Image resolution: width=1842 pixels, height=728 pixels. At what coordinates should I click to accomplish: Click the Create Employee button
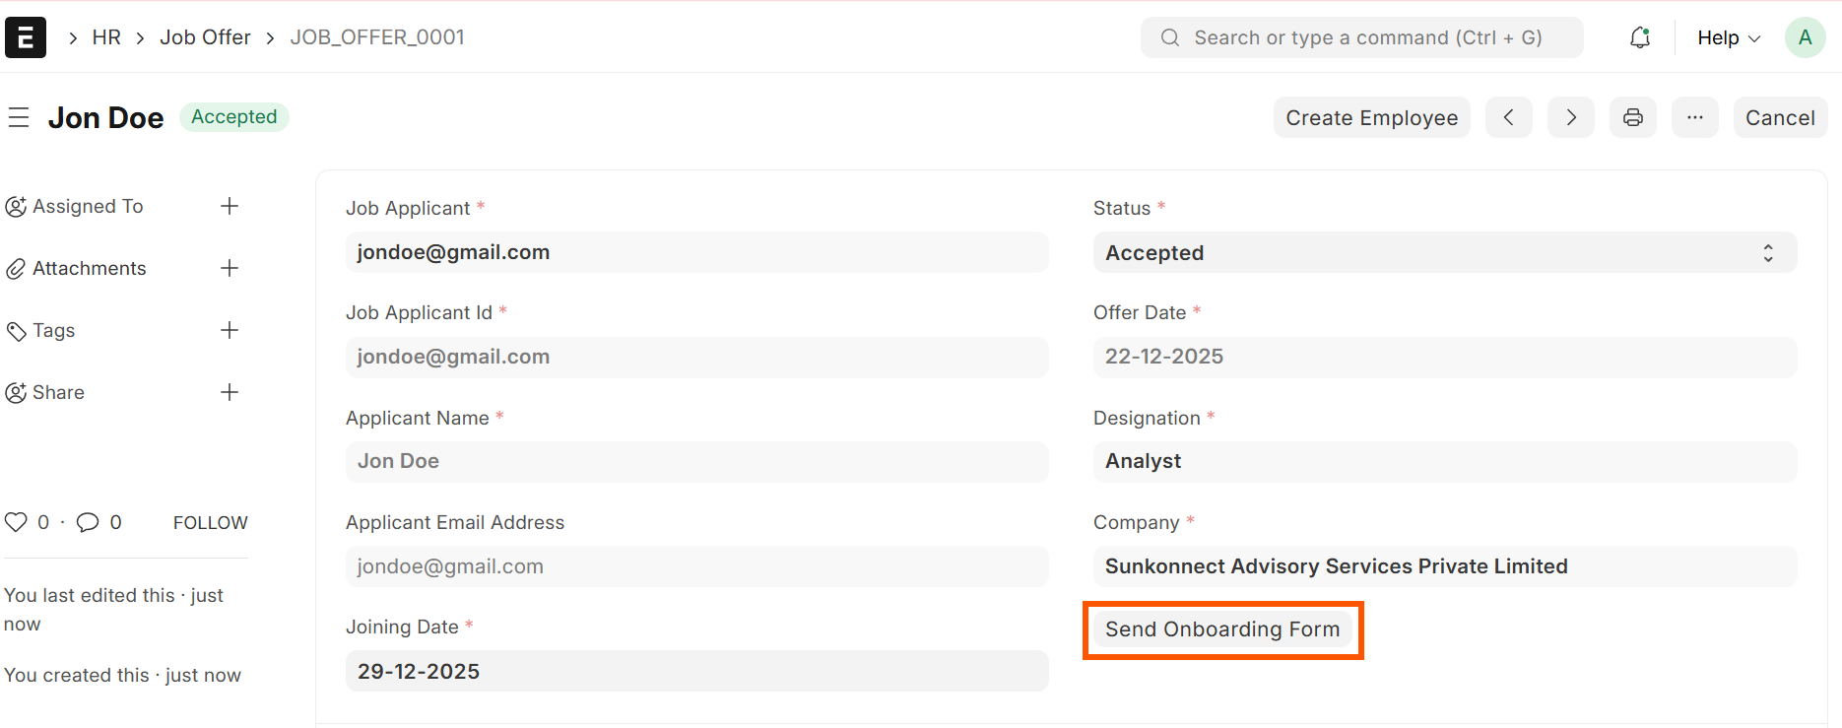point(1371,118)
